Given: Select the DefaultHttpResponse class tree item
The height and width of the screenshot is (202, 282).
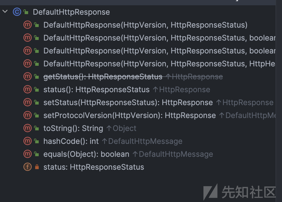Looking at the screenshot, I should click(71, 12).
